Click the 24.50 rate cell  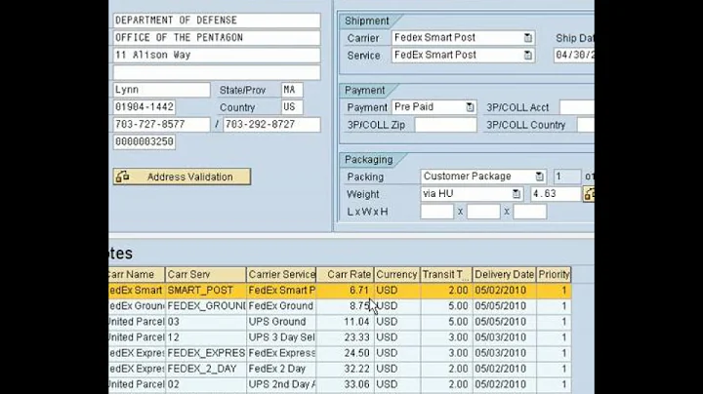tap(346, 353)
